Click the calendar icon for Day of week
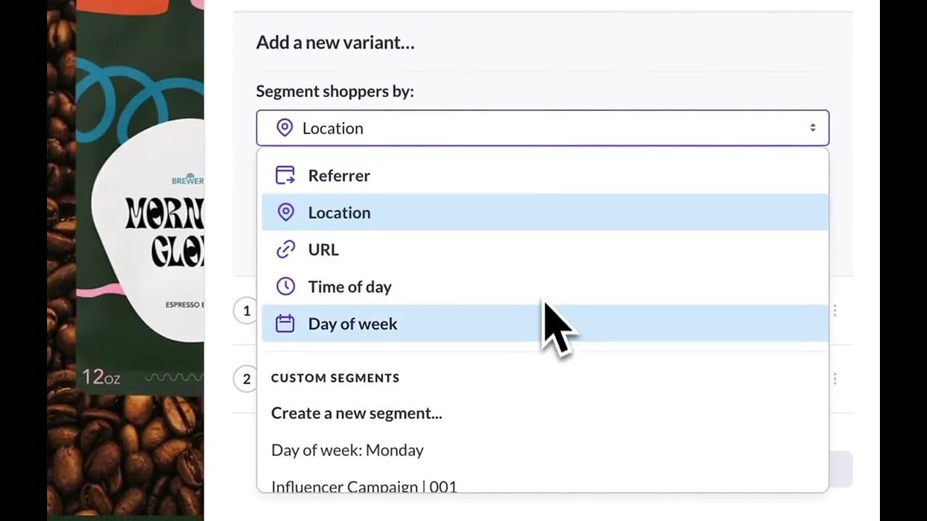Viewport: 927px width, 521px height. click(x=285, y=323)
